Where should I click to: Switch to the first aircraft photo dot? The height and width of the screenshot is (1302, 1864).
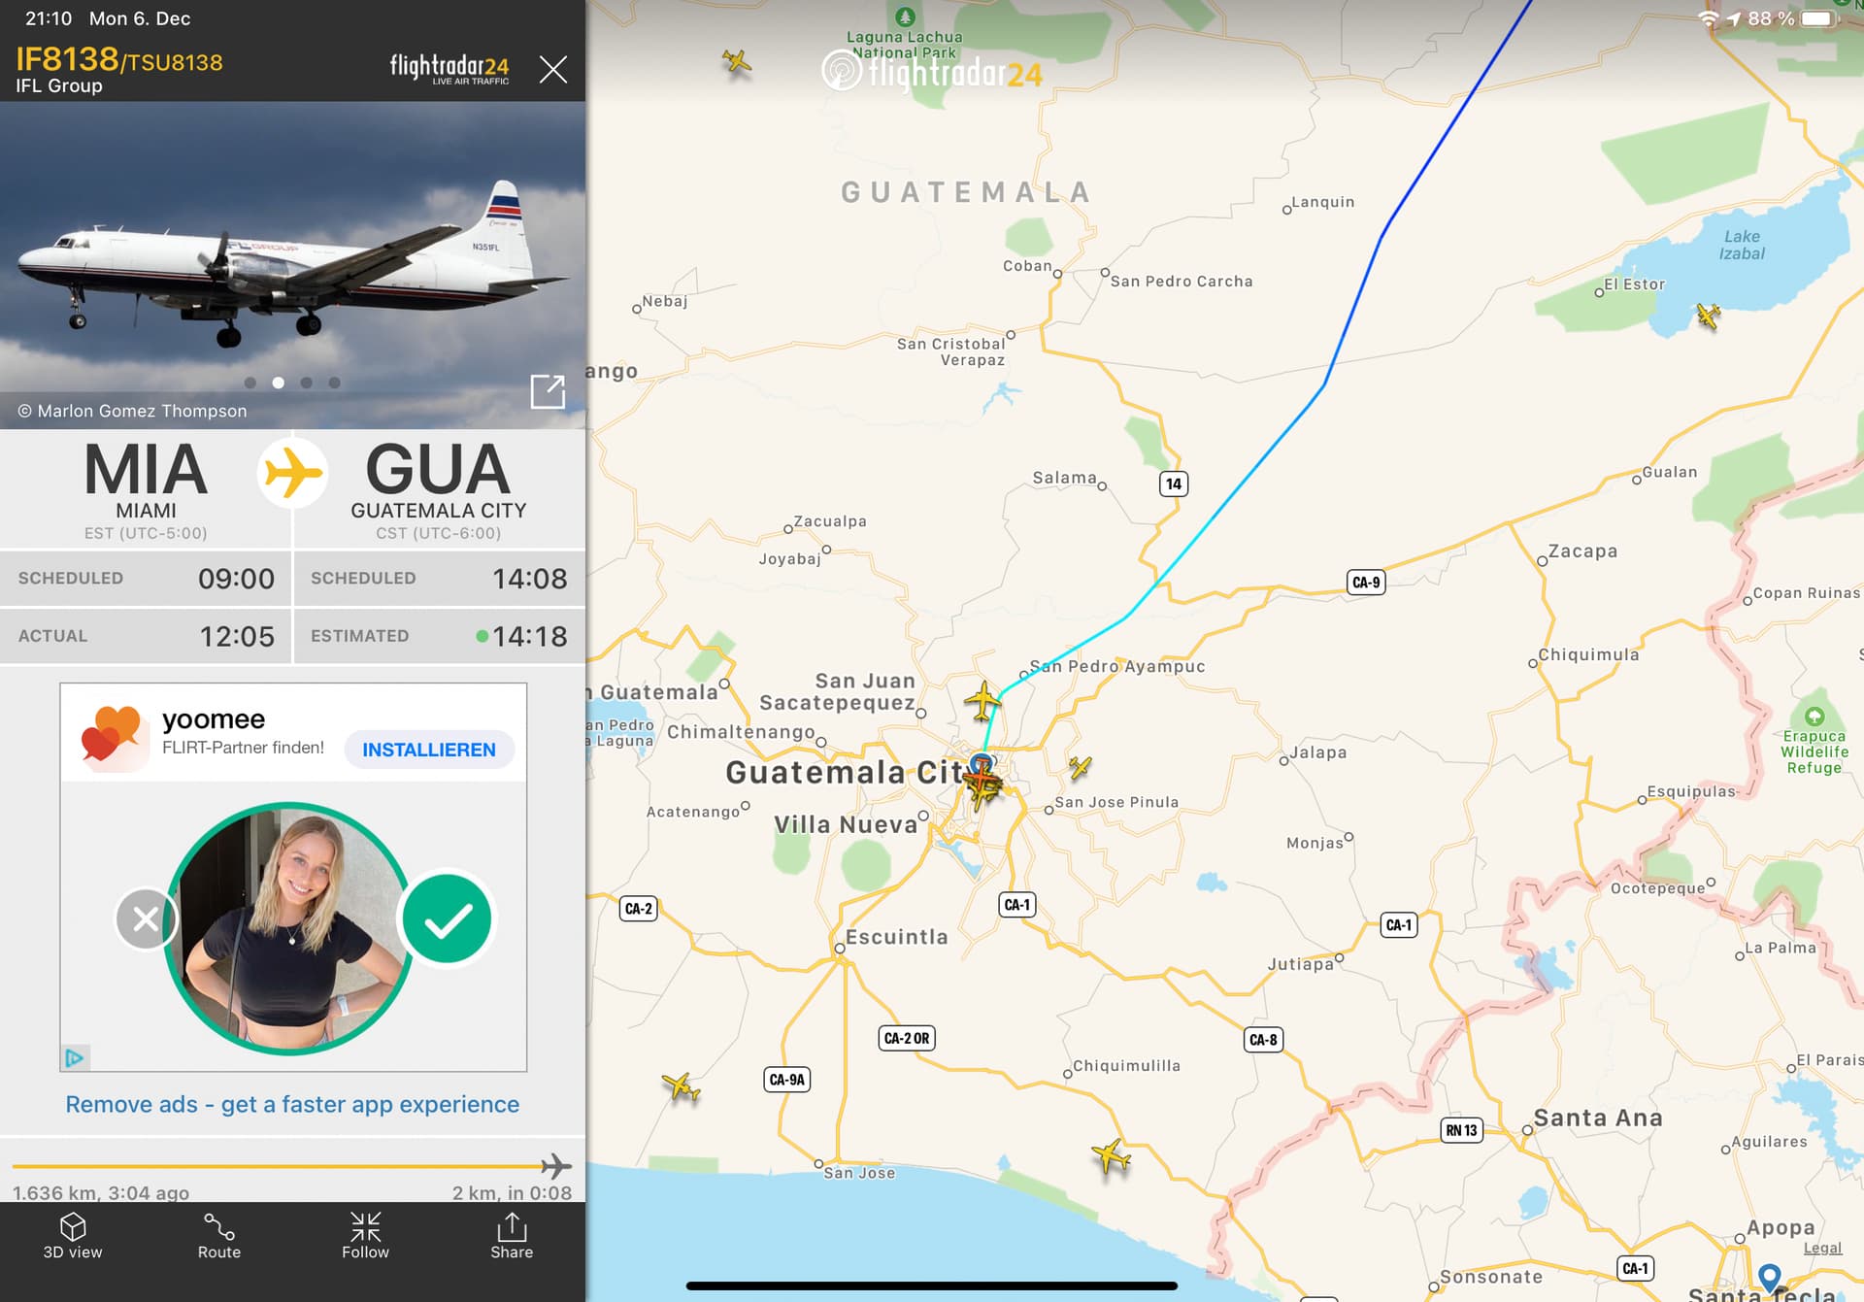tap(250, 383)
